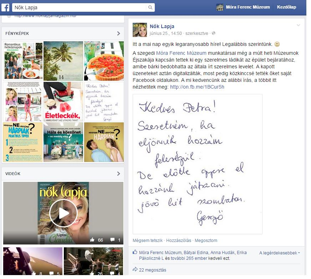Image resolution: width=311 pixels, height=279 pixels.
Task: Click Hozzászólás to comment
Action: tap(179, 241)
